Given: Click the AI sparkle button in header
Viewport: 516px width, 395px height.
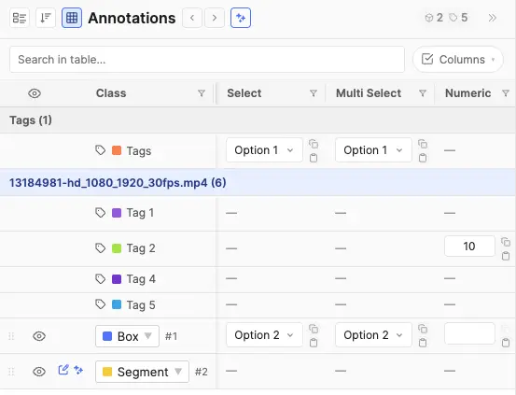Looking at the screenshot, I should (241, 18).
